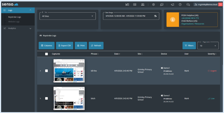Image resolution: width=224 pixels, height=113 pixels.
Task: Click the Columns button
Action: (47, 45)
